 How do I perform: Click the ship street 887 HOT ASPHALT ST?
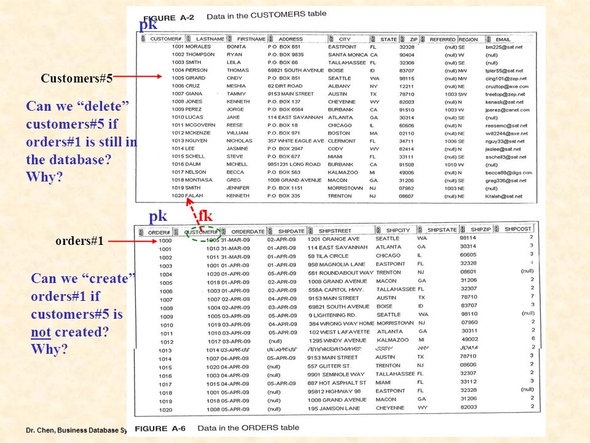coord(337,383)
